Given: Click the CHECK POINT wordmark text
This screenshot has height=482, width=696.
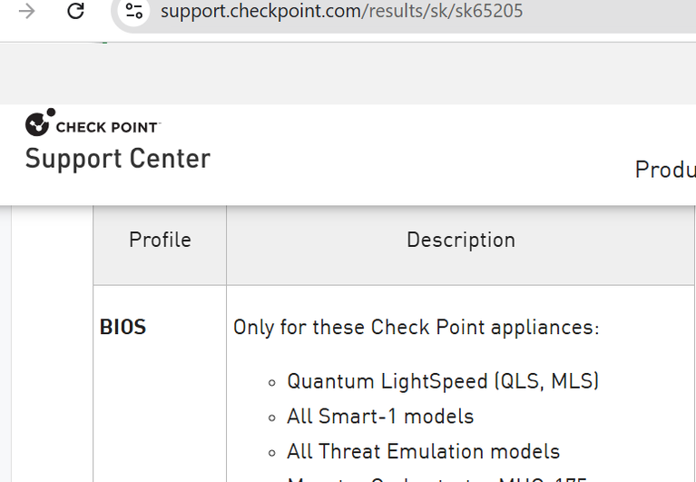Looking at the screenshot, I should pyautogui.click(x=108, y=127).
